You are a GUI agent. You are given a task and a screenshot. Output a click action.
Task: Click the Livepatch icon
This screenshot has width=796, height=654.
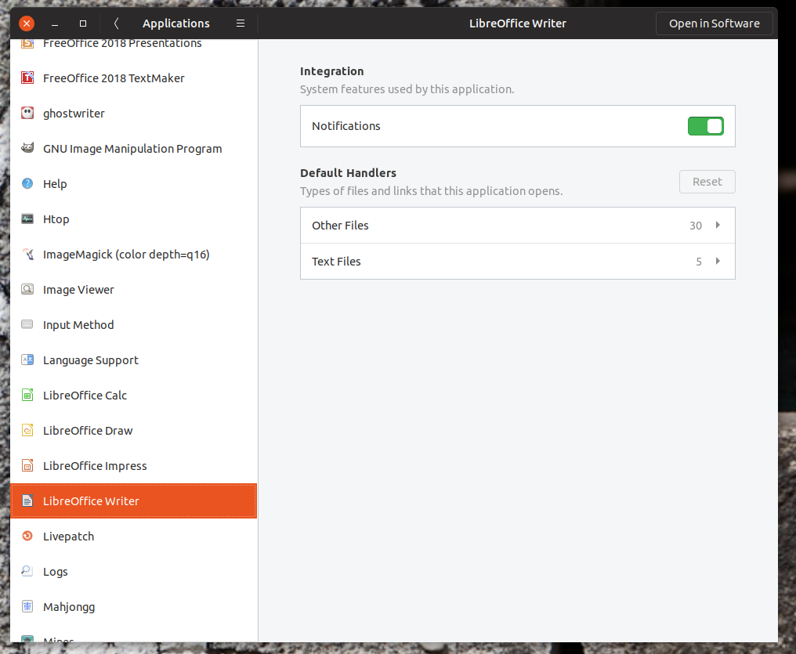click(27, 536)
